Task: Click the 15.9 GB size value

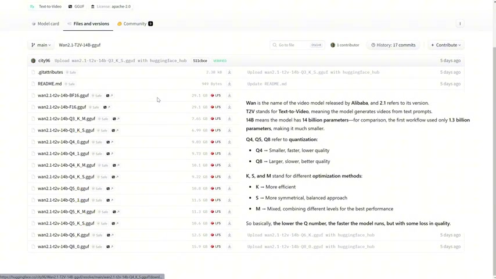Action: [199, 246]
